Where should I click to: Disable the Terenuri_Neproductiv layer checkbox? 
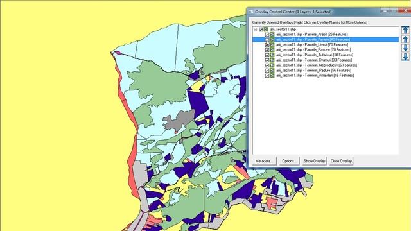[267, 65]
